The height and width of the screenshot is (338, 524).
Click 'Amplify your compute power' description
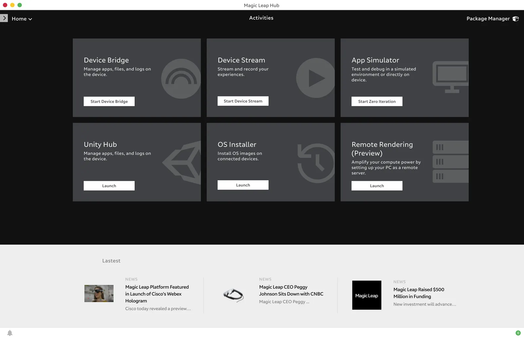[x=386, y=168]
